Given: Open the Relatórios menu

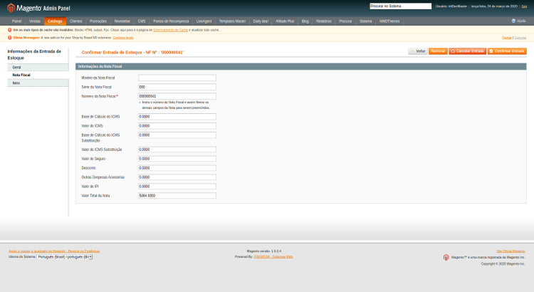Looking at the screenshot, I should tap(323, 21).
